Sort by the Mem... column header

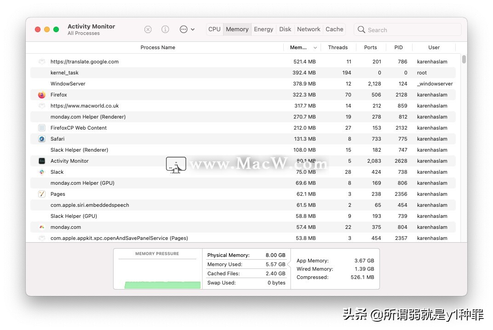coord(298,47)
